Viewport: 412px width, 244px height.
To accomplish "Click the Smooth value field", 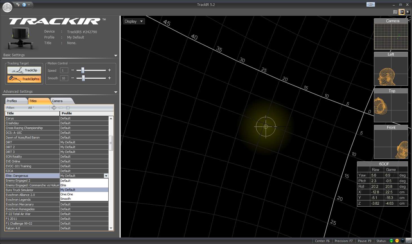I will click(x=64, y=78).
